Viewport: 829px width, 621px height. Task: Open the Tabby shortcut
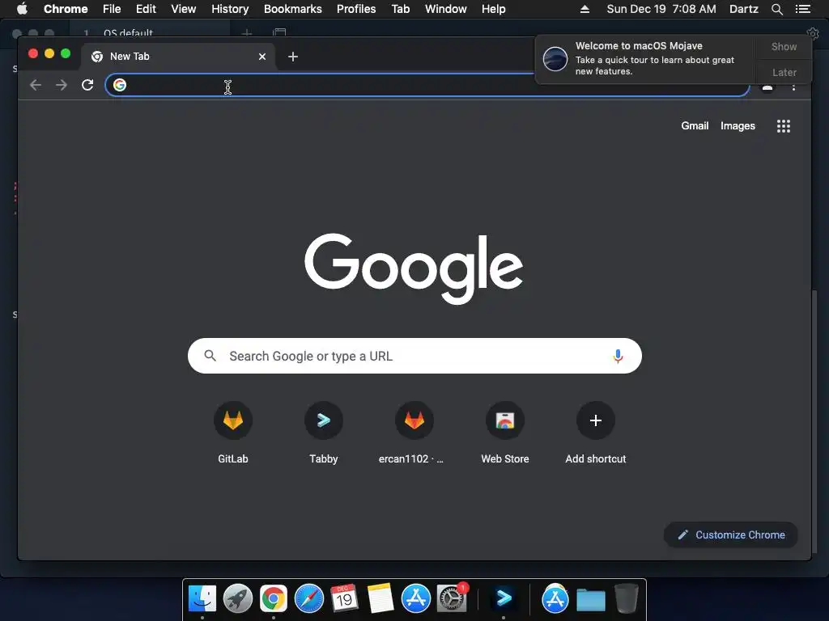click(x=324, y=433)
